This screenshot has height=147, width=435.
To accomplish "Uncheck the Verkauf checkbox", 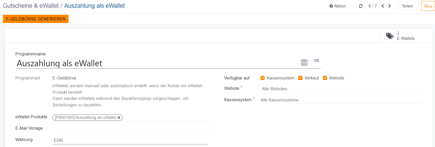I will pyautogui.click(x=300, y=78).
